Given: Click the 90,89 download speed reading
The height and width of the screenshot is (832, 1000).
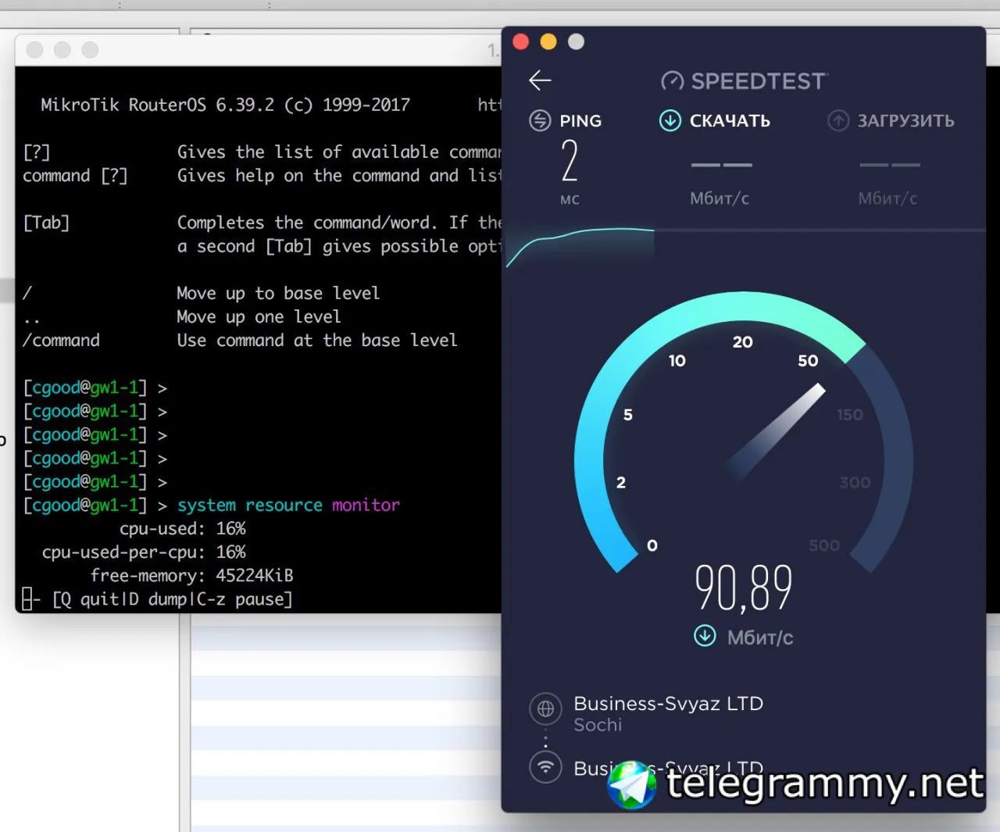Looking at the screenshot, I should pyautogui.click(x=744, y=587).
